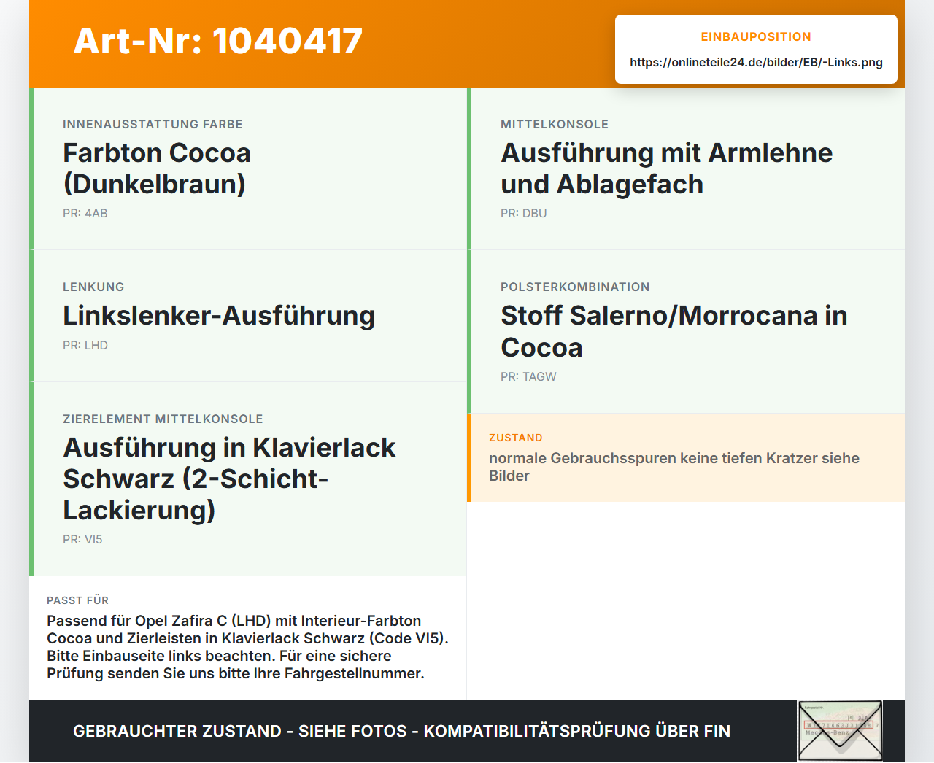Viewport: 934px width, 763px height.
Task: Click the 'LENKUNG' label
Action: tap(93, 287)
